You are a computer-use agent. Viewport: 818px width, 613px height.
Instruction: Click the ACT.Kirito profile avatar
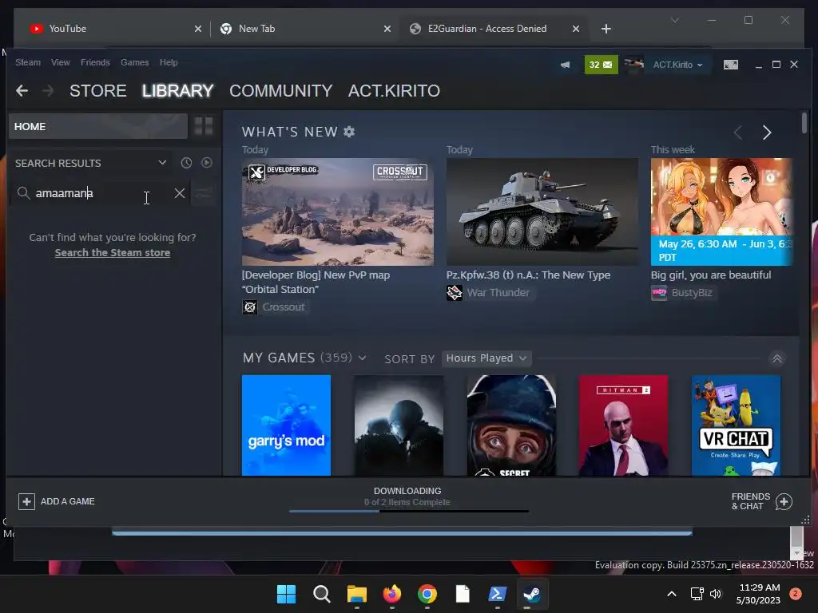(x=633, y=65)
